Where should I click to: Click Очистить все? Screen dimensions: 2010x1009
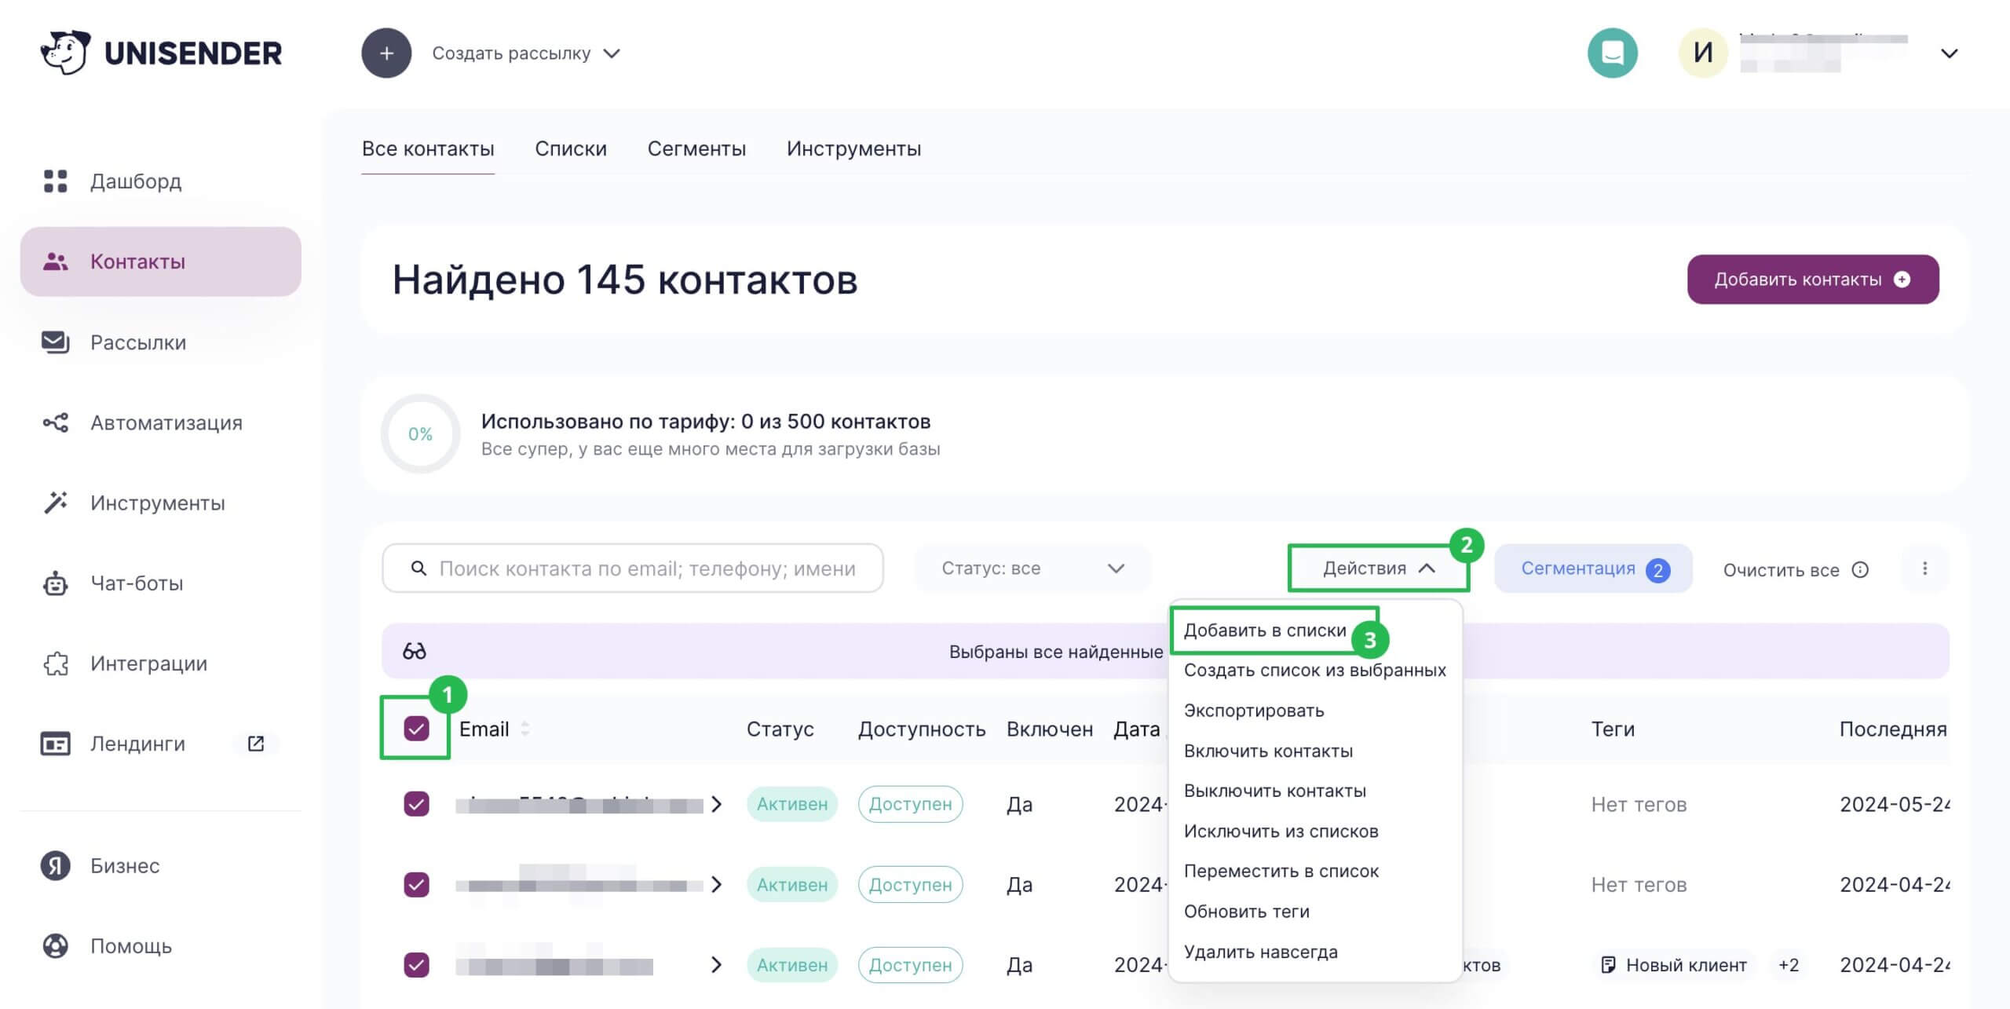click(x=1781, y=570)
